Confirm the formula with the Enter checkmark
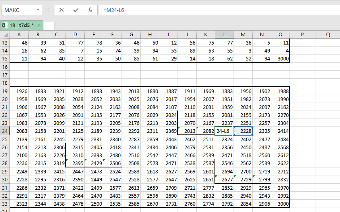Viewport: 340px width, 212px height. pos(76,10)
